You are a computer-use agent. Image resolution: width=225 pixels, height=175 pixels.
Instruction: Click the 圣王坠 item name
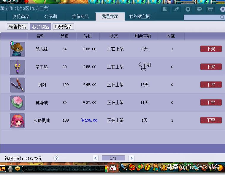pyautogui.click(x=42, y=67)
